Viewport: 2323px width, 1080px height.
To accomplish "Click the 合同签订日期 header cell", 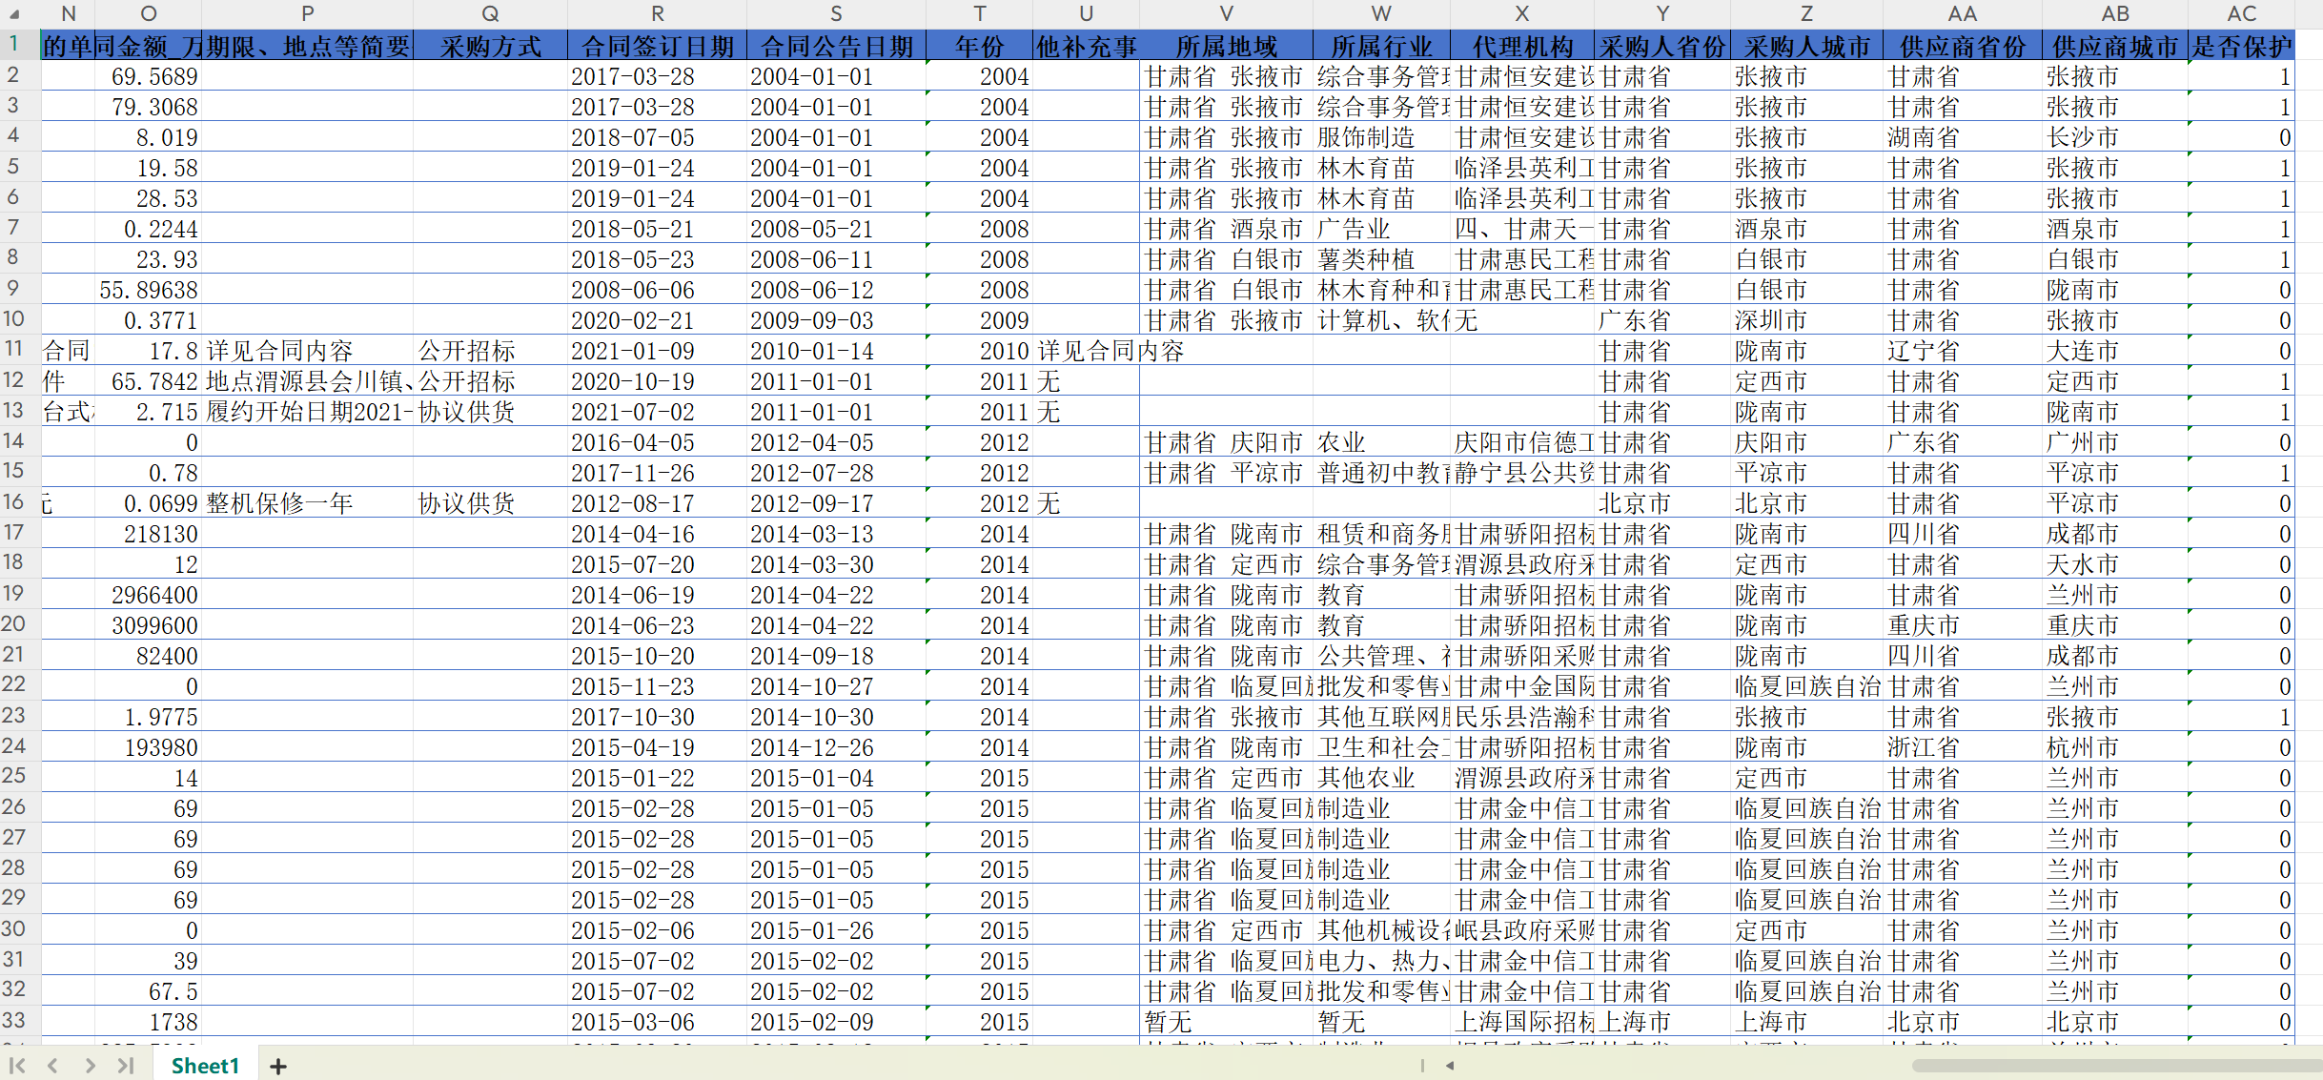I will [657, 46].
